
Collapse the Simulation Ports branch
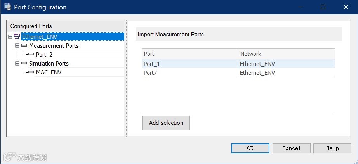tap(17, 63)
